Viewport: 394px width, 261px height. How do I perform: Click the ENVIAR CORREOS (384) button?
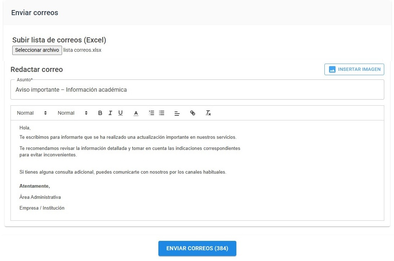pos(197,248)
